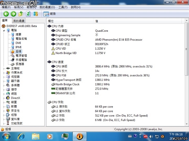Refresh the page using the Refresh icon
The width and height of the screenshot is (189, 141).
tap(28, 14)
